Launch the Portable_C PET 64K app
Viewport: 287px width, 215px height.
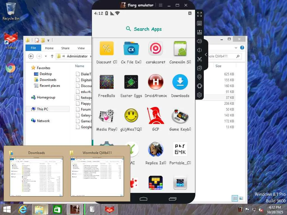(180, 153)
